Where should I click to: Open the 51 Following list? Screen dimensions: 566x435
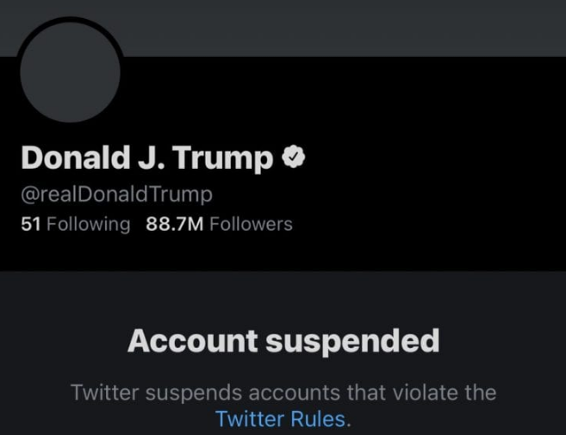76,224
